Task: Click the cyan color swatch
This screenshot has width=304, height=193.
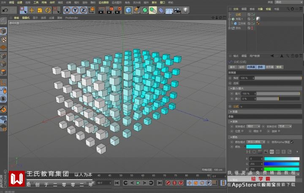Action: (254, 147)
